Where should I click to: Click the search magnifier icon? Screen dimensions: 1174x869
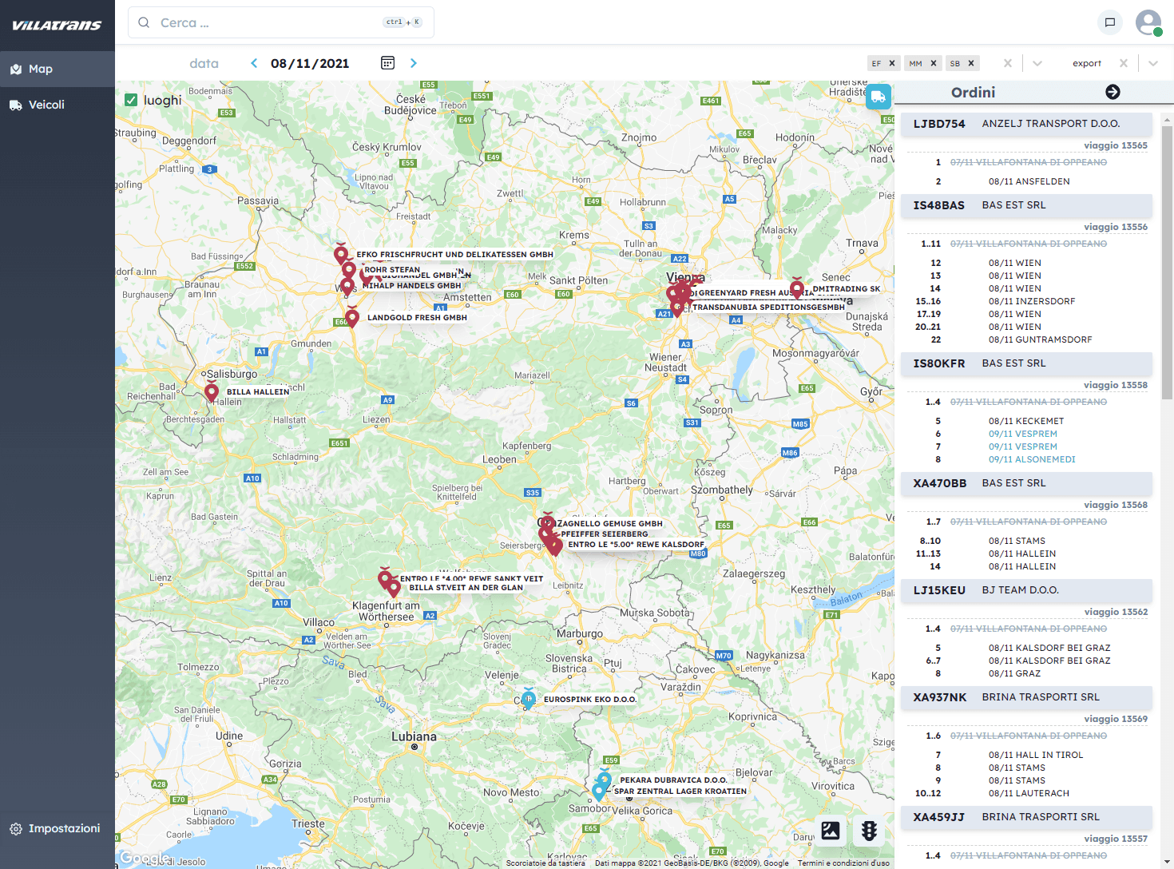coord(144,22)
